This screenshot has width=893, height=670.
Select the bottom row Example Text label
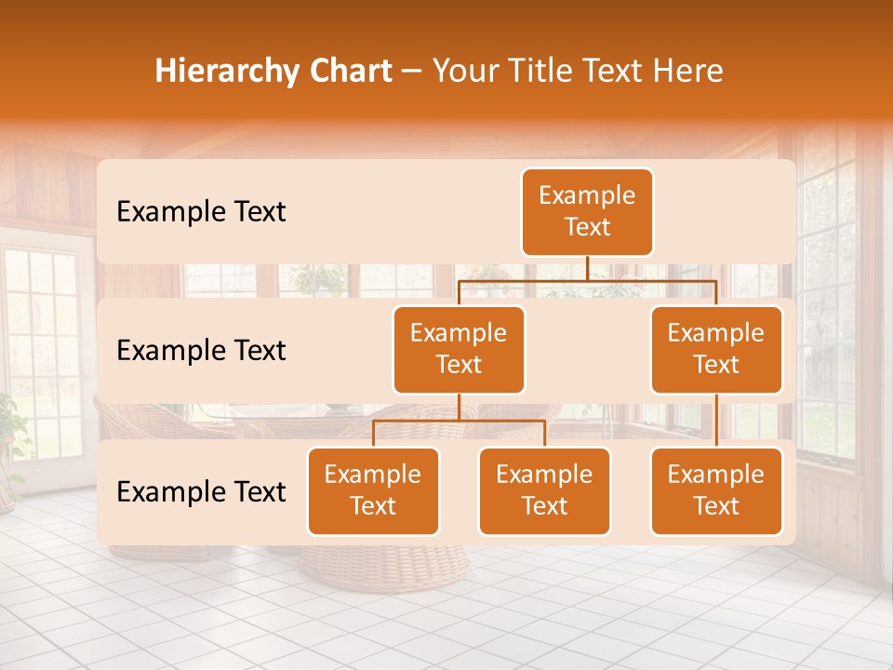point(200,491)
